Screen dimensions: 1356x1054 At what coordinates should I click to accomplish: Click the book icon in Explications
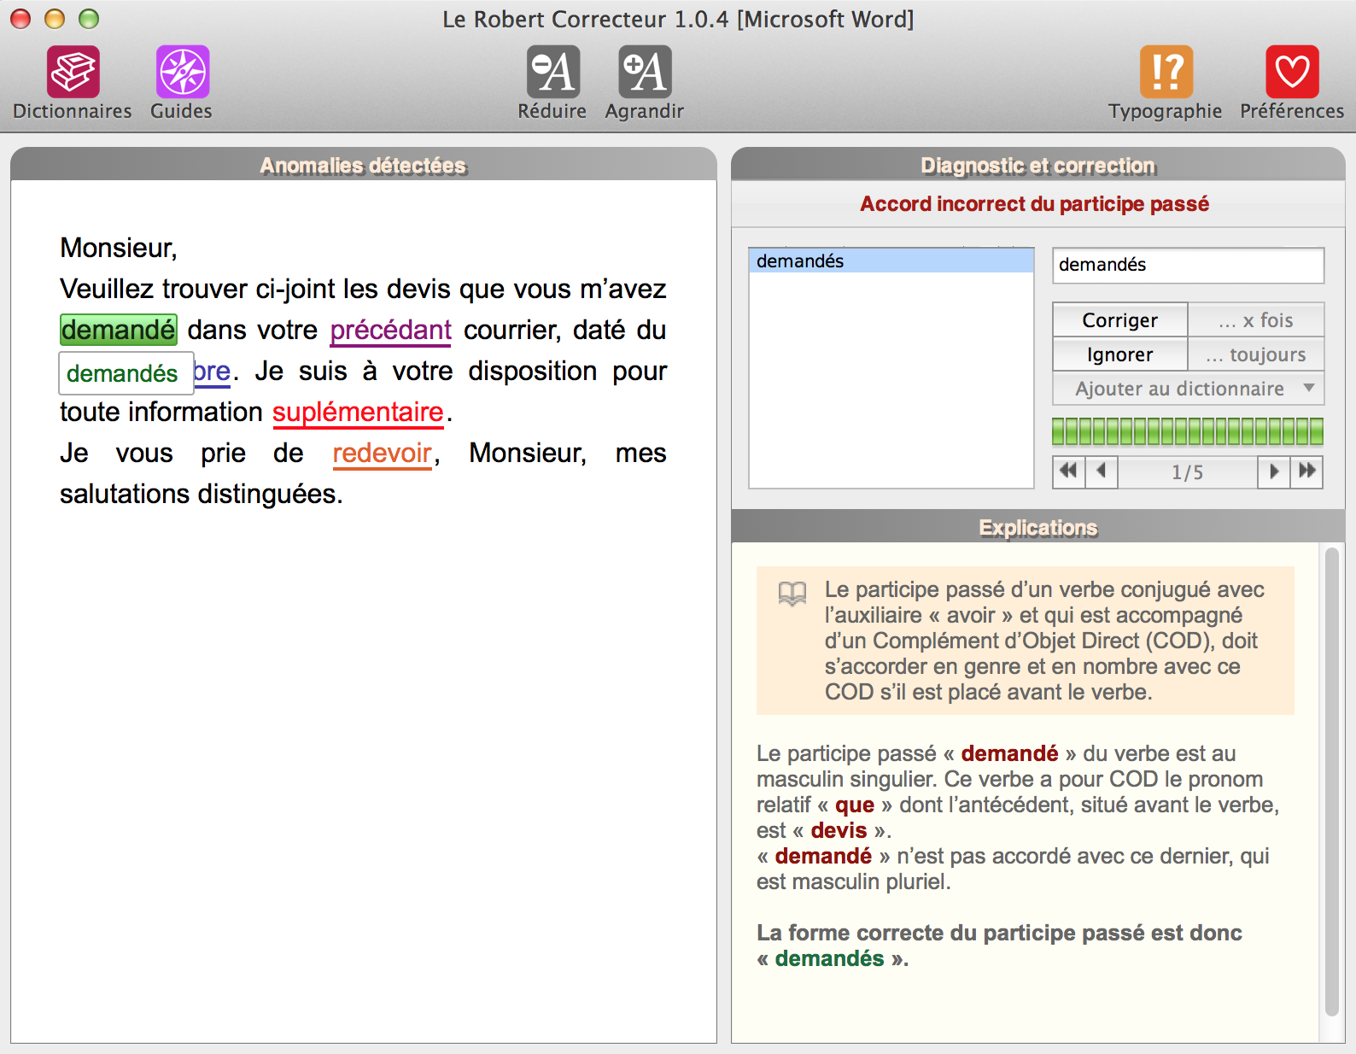point(792,594)
